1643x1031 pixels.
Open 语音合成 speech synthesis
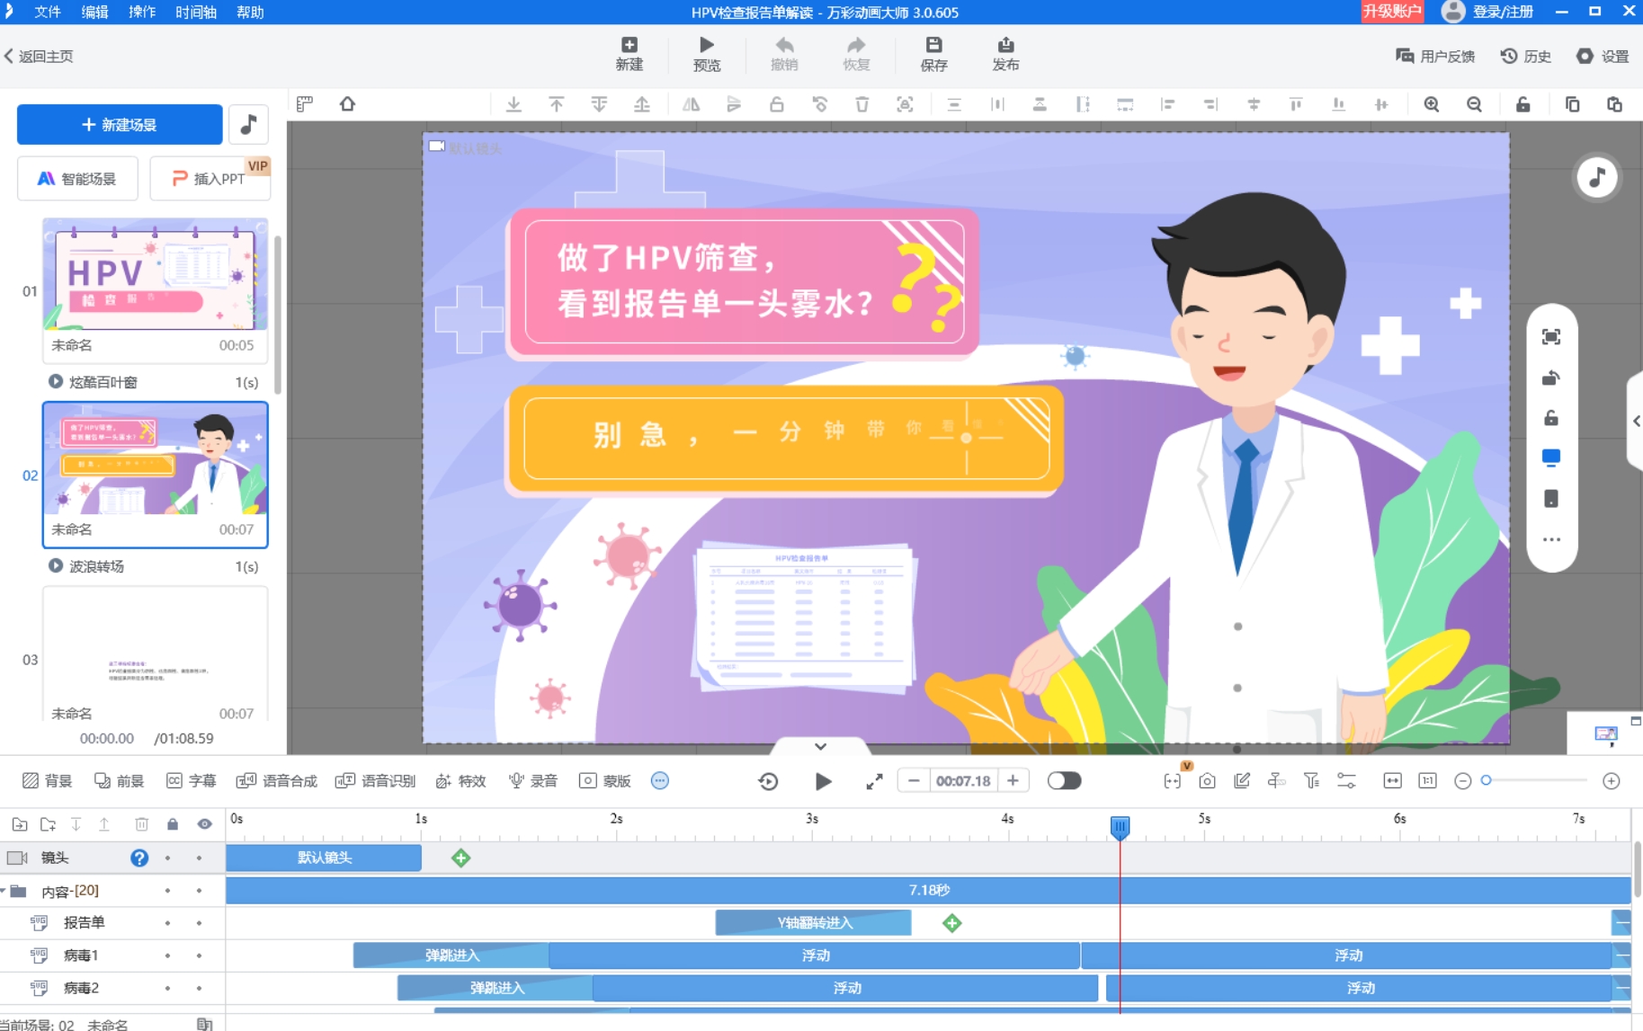(x=276, y=780)
